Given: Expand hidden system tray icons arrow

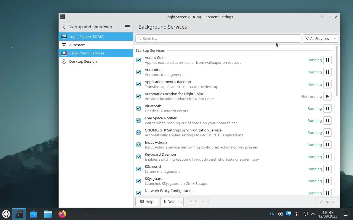Looking at the screenshot, I should [313, 214].
